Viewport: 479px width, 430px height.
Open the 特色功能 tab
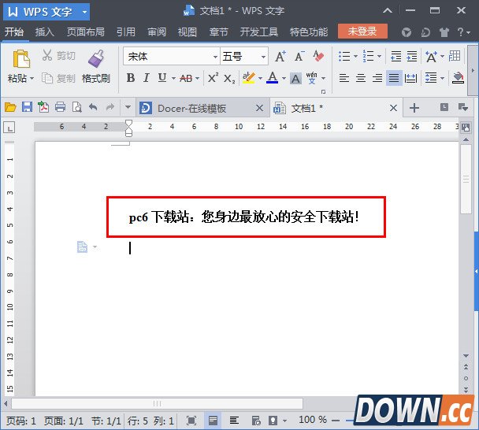pos(309,32)
